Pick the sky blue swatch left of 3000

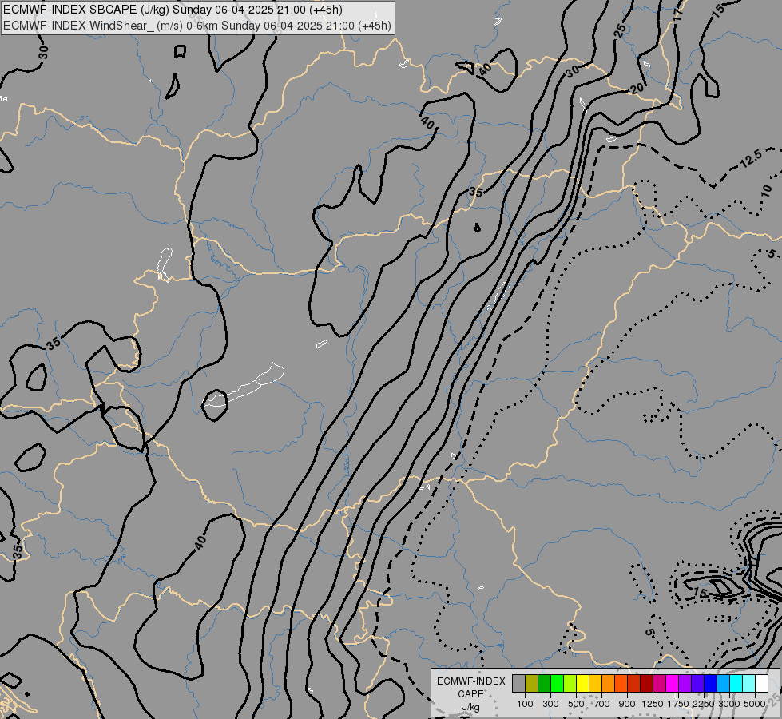click(723, 684)
